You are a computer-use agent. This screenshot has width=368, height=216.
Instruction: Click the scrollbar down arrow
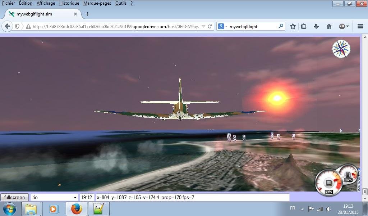[x=365, y=199]
